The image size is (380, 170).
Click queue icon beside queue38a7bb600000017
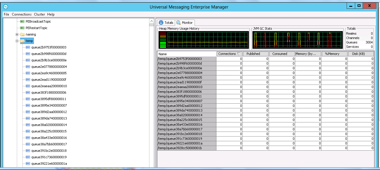click(x=28, y=144)
